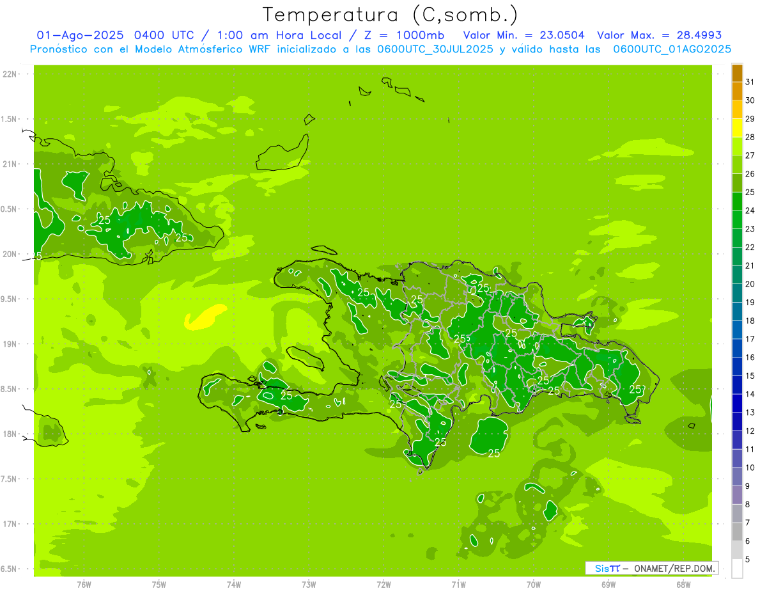
Task: Click the orange swatch above the 31 label
Action: point(737,73)
